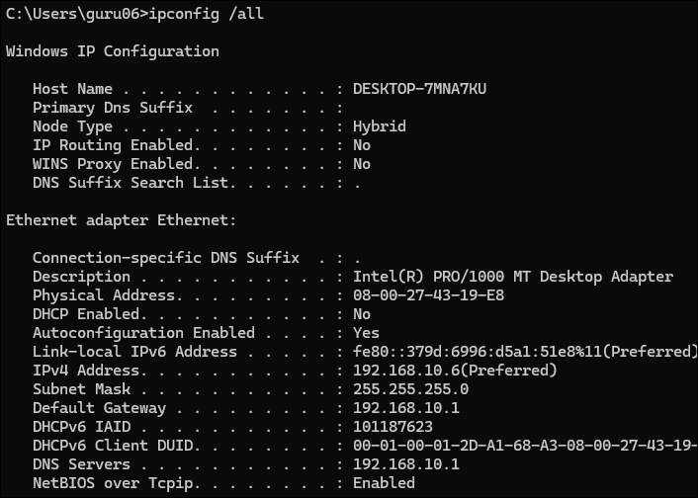Click the ipconfig /all command text
Viewport: 698px width, 498px height.
click(206, 14)
